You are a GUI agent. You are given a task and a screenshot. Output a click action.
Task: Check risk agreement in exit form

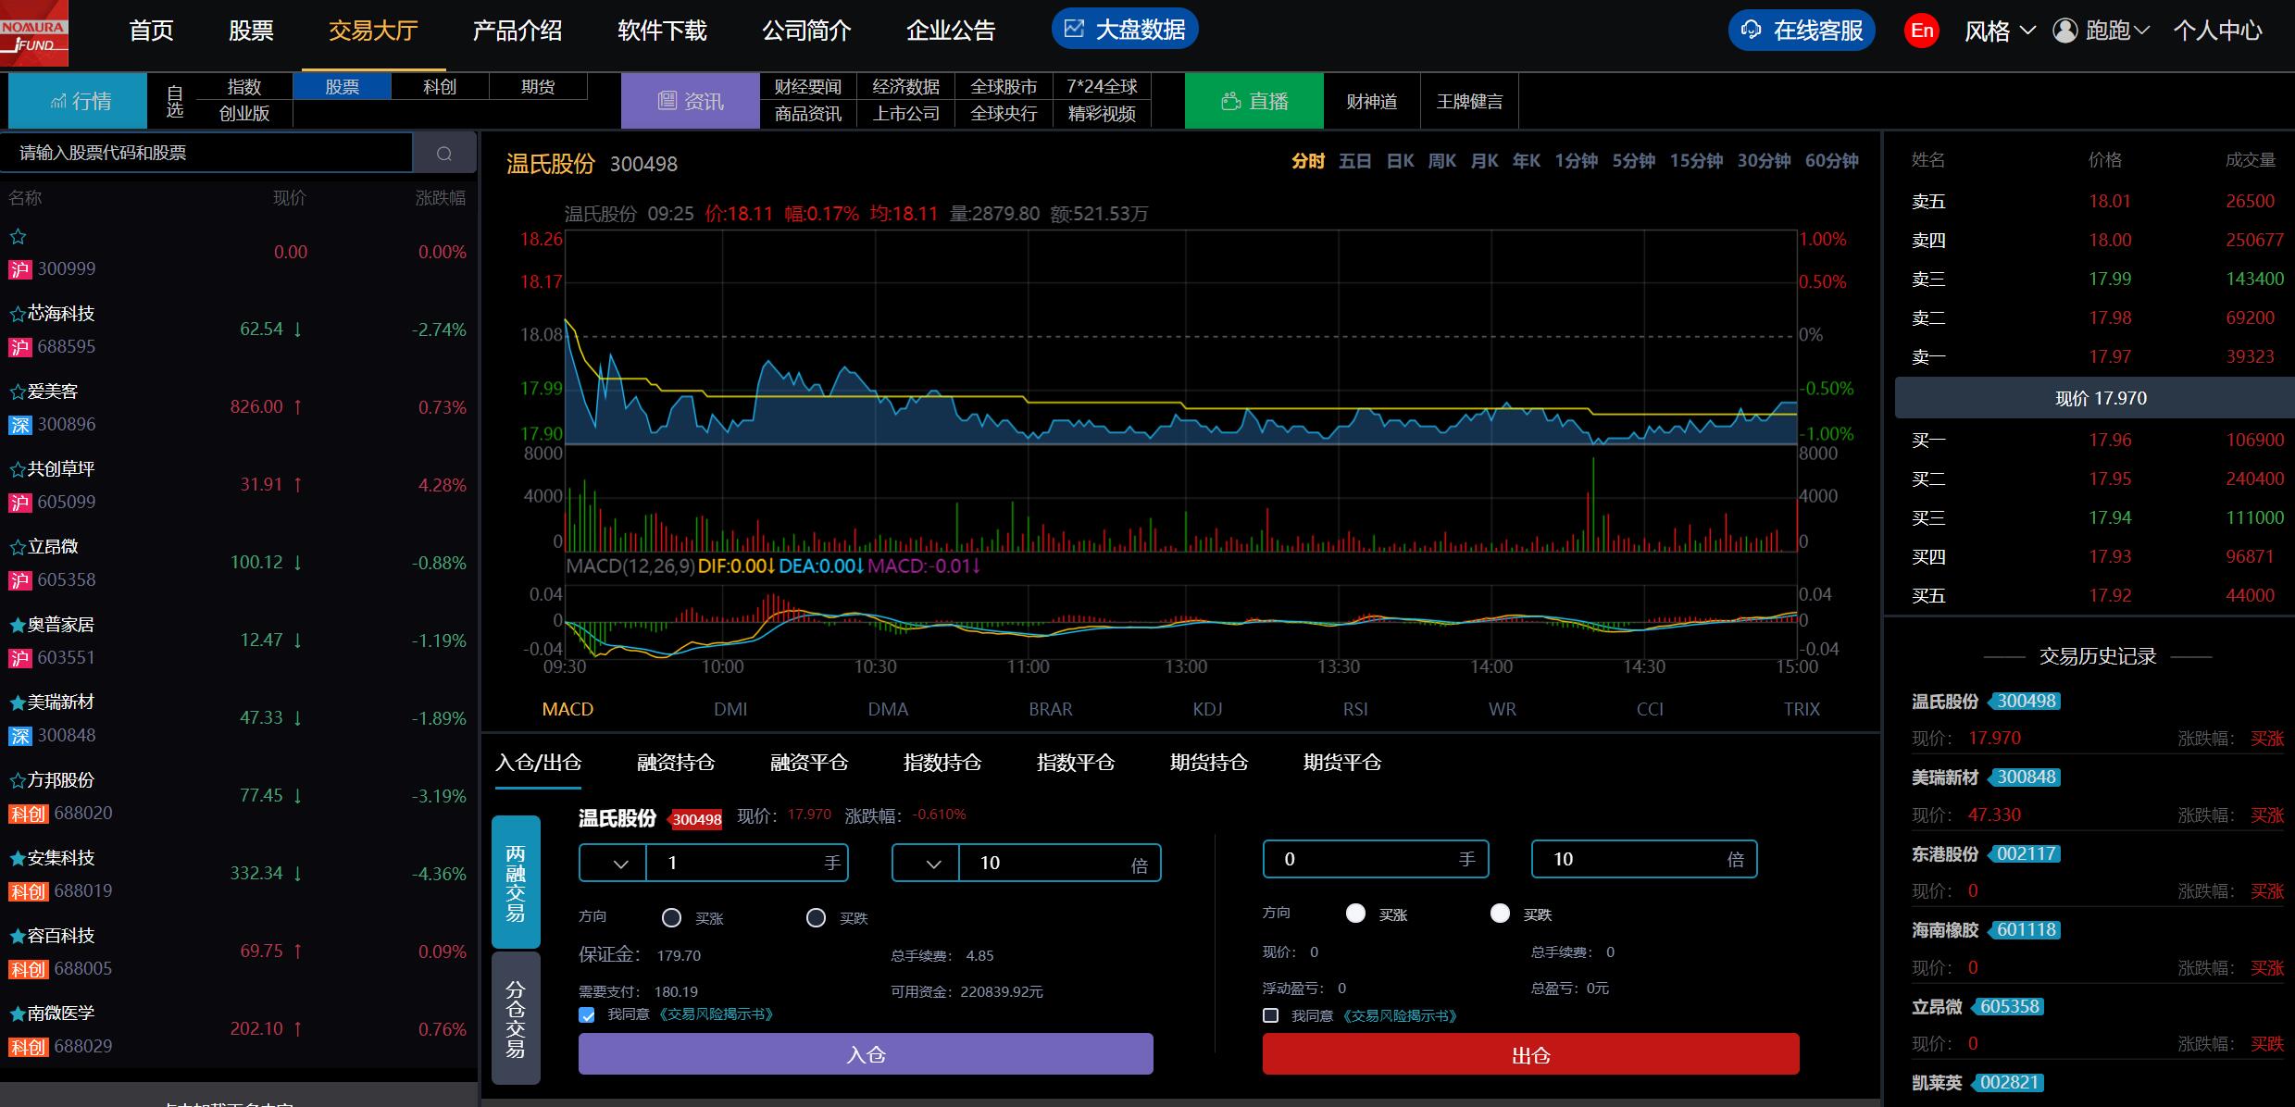1271,1015
